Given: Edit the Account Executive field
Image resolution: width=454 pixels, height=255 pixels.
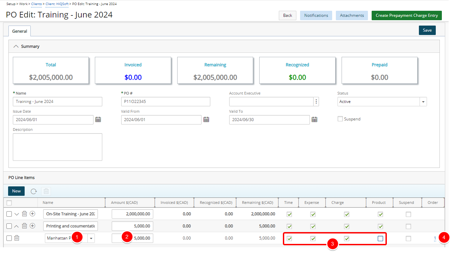Looking at the screenshot, I should click(271, 102).
